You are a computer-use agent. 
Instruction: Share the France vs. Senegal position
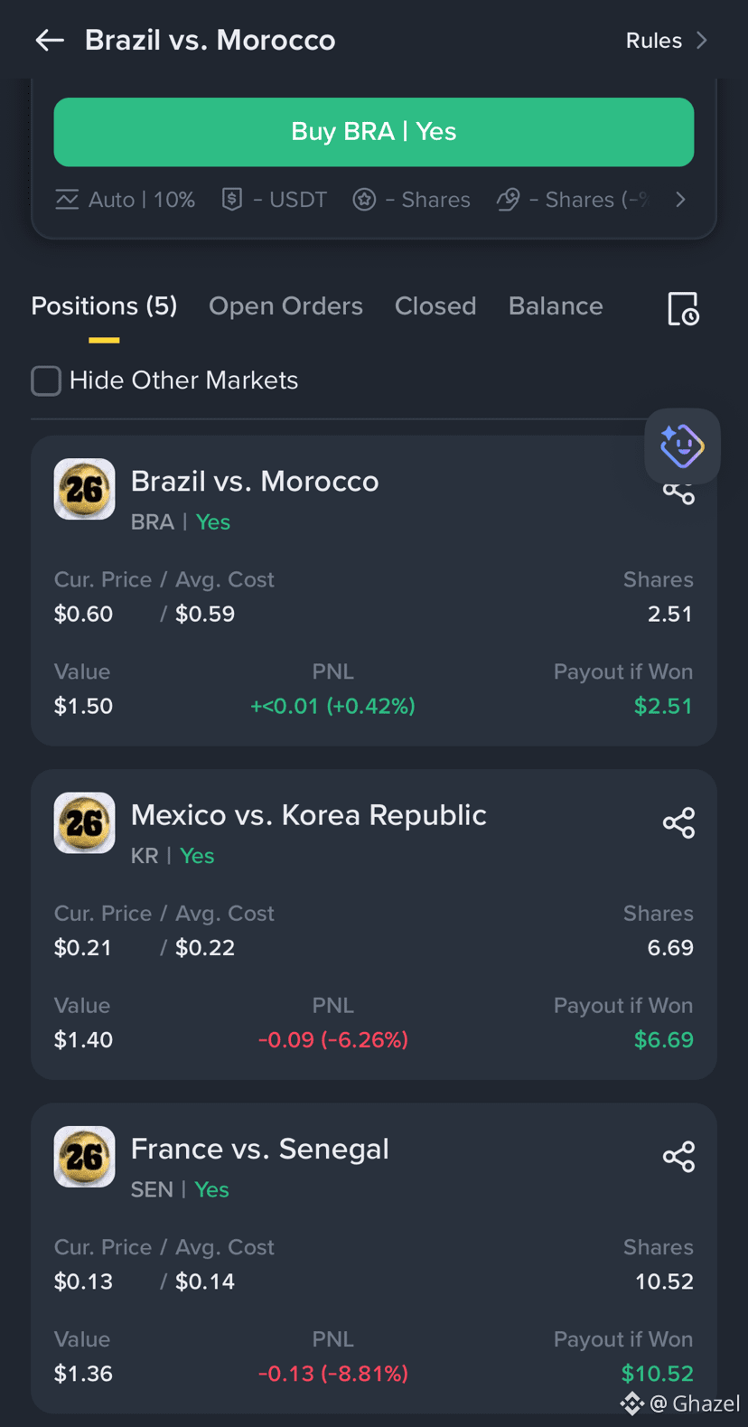coord(678,1157)
